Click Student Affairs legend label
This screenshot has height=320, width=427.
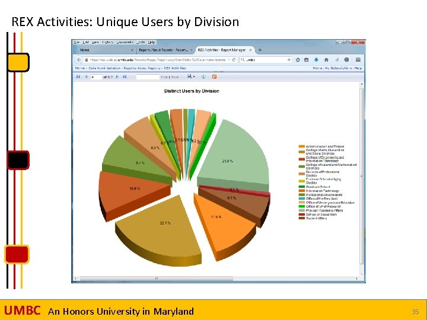pyautogui.click(x=316, y=218)
